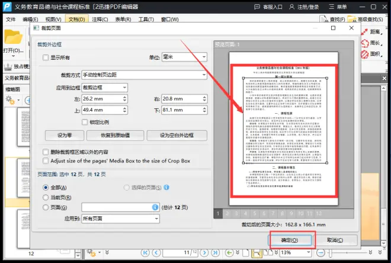Go to next page navigation icon
This screenshot has height=263, width=391.
coord(204,253)
